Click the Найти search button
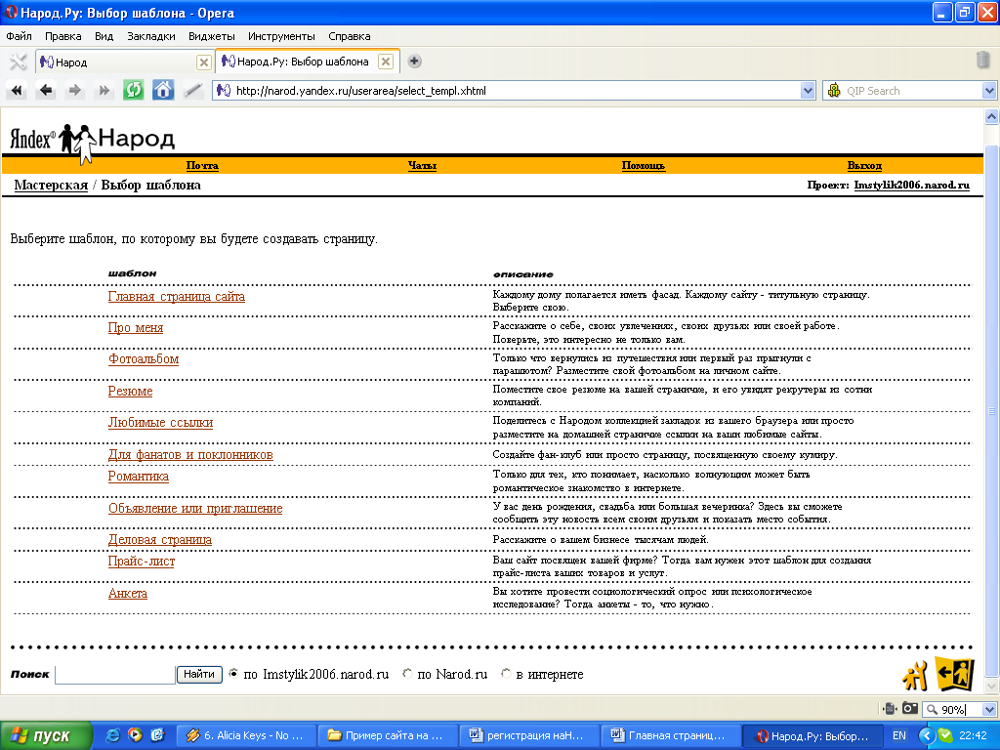 click(x=199, y=674)
